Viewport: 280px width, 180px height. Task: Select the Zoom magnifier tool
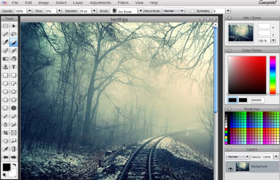click(14, 141)
